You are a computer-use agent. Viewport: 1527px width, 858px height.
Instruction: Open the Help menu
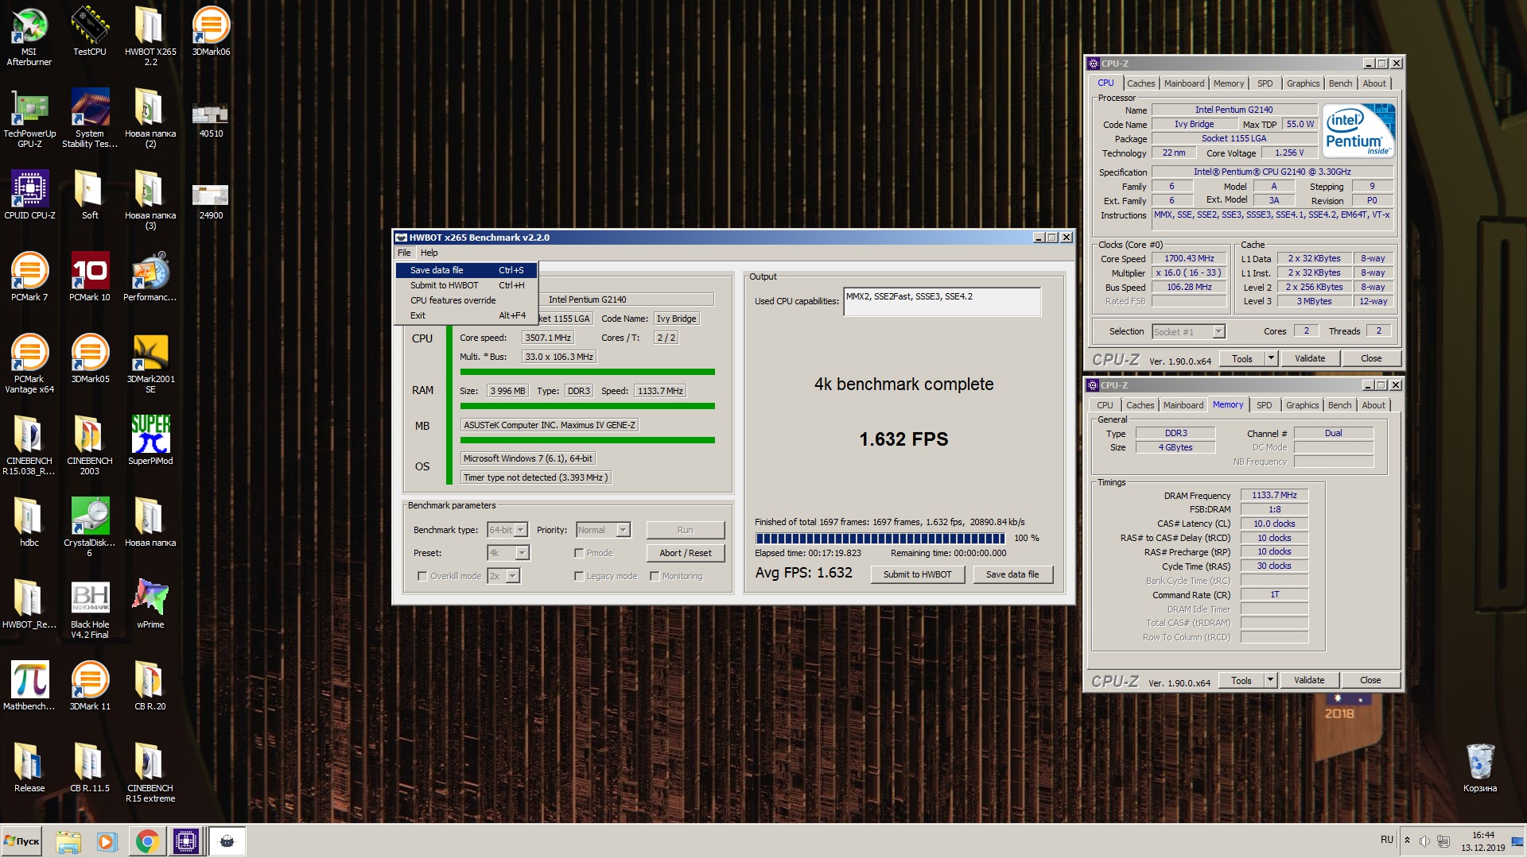(429, 253)
